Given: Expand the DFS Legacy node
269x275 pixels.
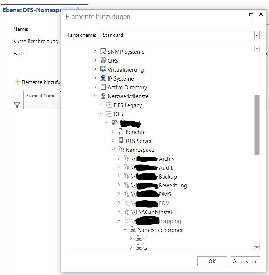Looking at the screenshot, I should point(101,105).
